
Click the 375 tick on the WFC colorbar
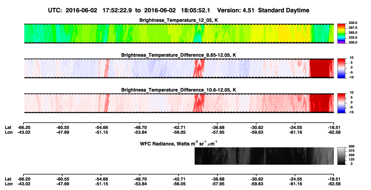click(351, 151)
